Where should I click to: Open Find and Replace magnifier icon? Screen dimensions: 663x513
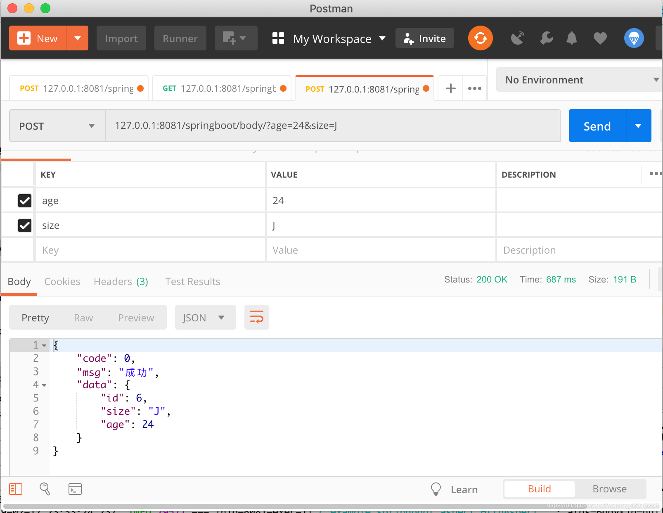click(45, 489)
